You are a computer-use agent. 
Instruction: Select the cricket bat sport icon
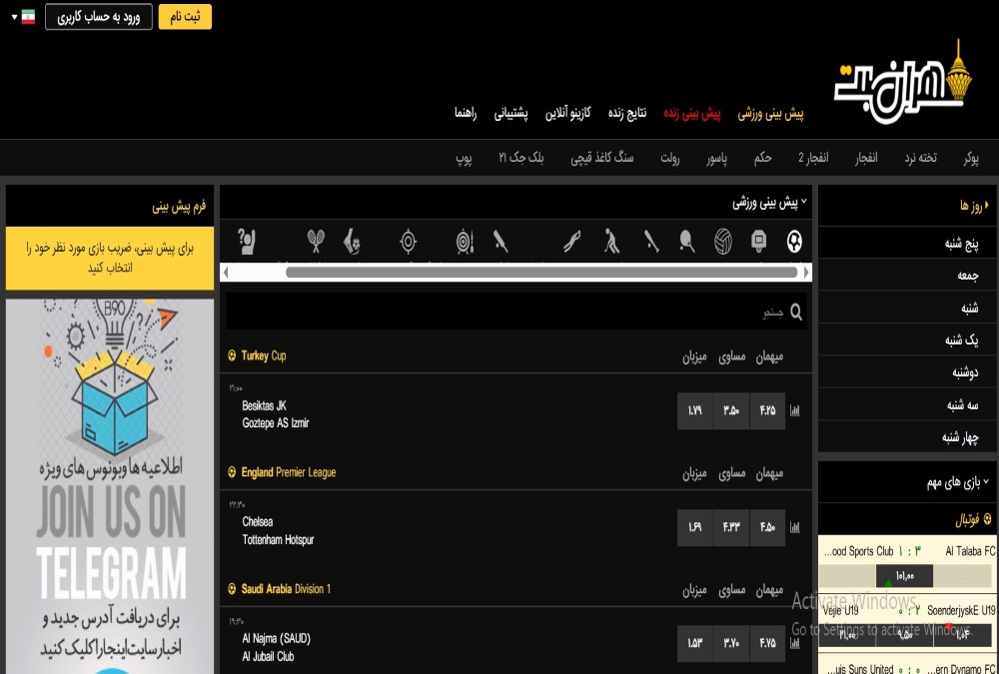click(500, 242)
